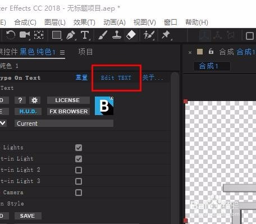Click the Current preset field
This screenshot has height=224, width=256.
(64, 124)
